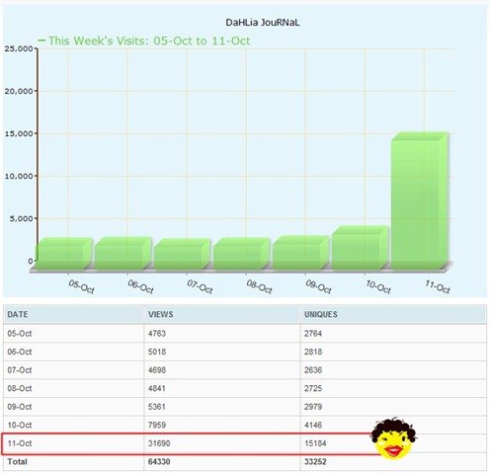Click the 07-Oct bar in the chart
Viewport: 490px width, 474px height.
tap(183, 254)
